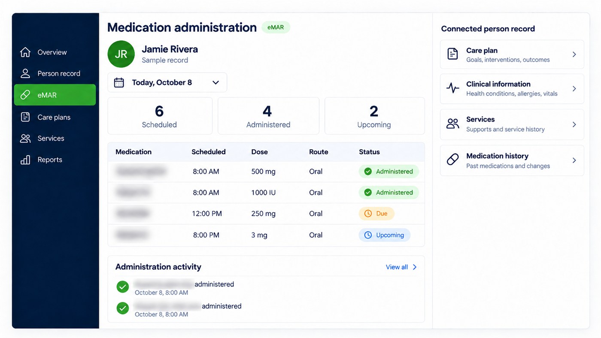Click the 250 mg dose cell
Screen dimensions: 601x338
tap(263, 214)
